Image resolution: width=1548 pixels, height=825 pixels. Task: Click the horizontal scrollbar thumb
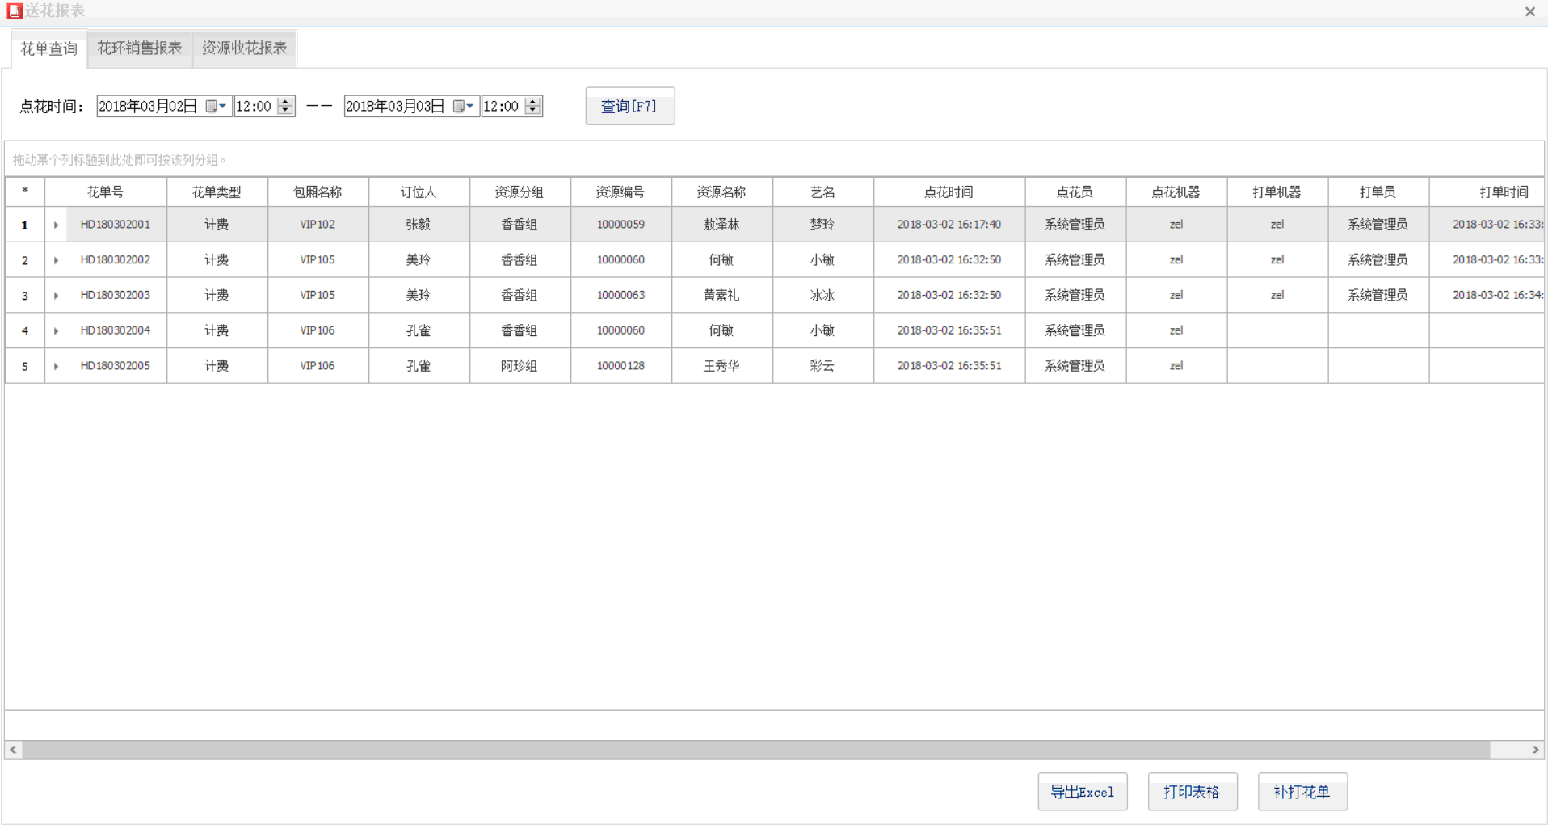click(x=756, y=750)
